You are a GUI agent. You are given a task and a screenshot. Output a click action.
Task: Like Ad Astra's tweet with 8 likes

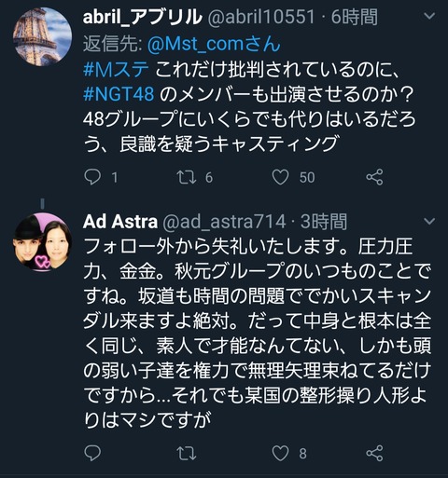pos(280,453)
